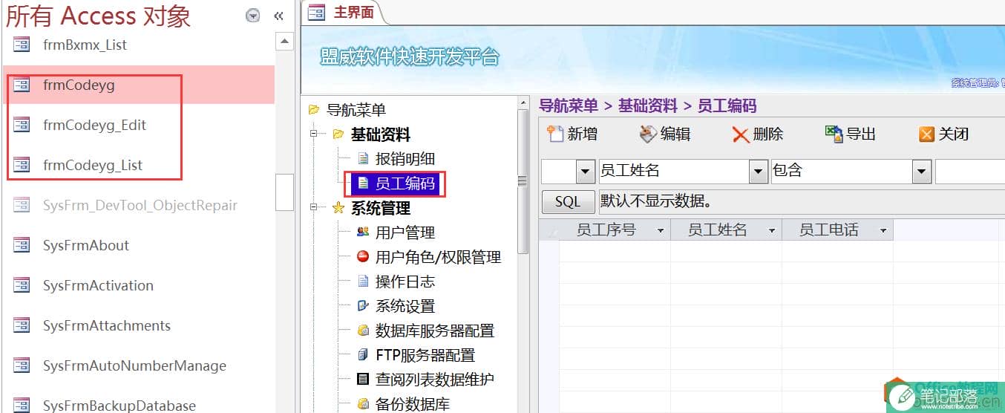Viewport: 1005px width, 413px height.
Task: Select 用户管理 menu item
Action: pyautogui.click(x=405, y=232)
